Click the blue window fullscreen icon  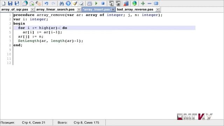point(156,3)
